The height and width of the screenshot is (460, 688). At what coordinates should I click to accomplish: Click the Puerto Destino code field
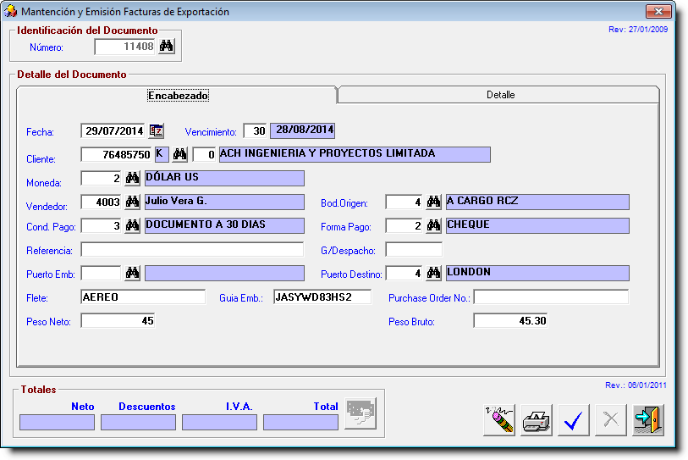(405, 274)
